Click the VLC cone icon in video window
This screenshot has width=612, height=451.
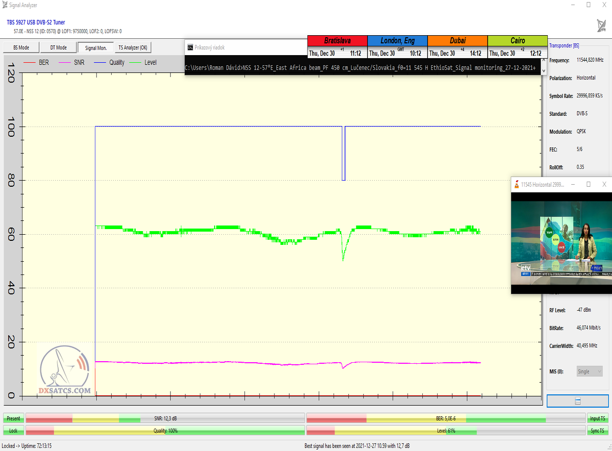[517, 184]
